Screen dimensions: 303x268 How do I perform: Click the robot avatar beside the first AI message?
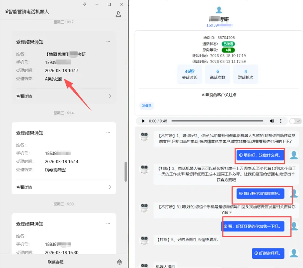pyautogui.click(x=144, y=135)
